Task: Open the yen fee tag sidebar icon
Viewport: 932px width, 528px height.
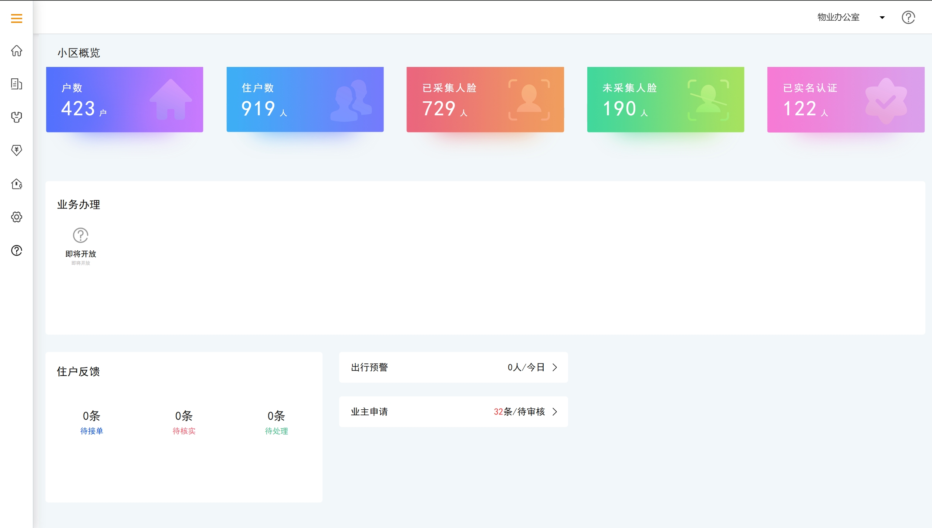Action: (x=17, y=150)
